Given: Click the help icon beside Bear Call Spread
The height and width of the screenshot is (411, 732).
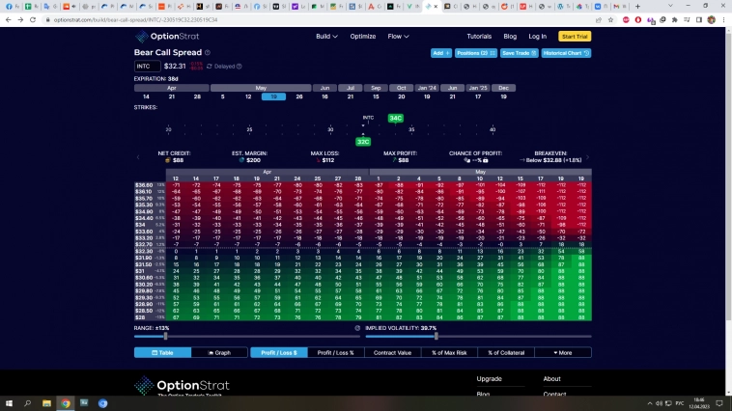Looking at the screenshot, I should 208,53.
